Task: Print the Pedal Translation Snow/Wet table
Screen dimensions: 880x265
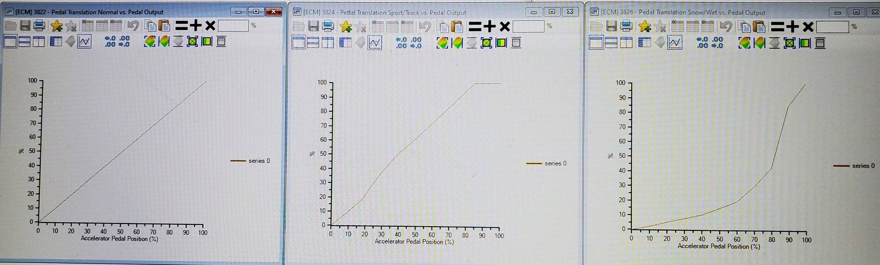Action: (x=626, y=27)
